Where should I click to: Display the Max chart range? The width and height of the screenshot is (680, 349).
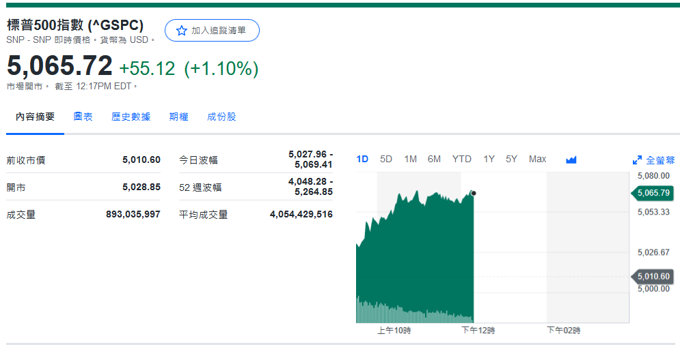(537, 159)
